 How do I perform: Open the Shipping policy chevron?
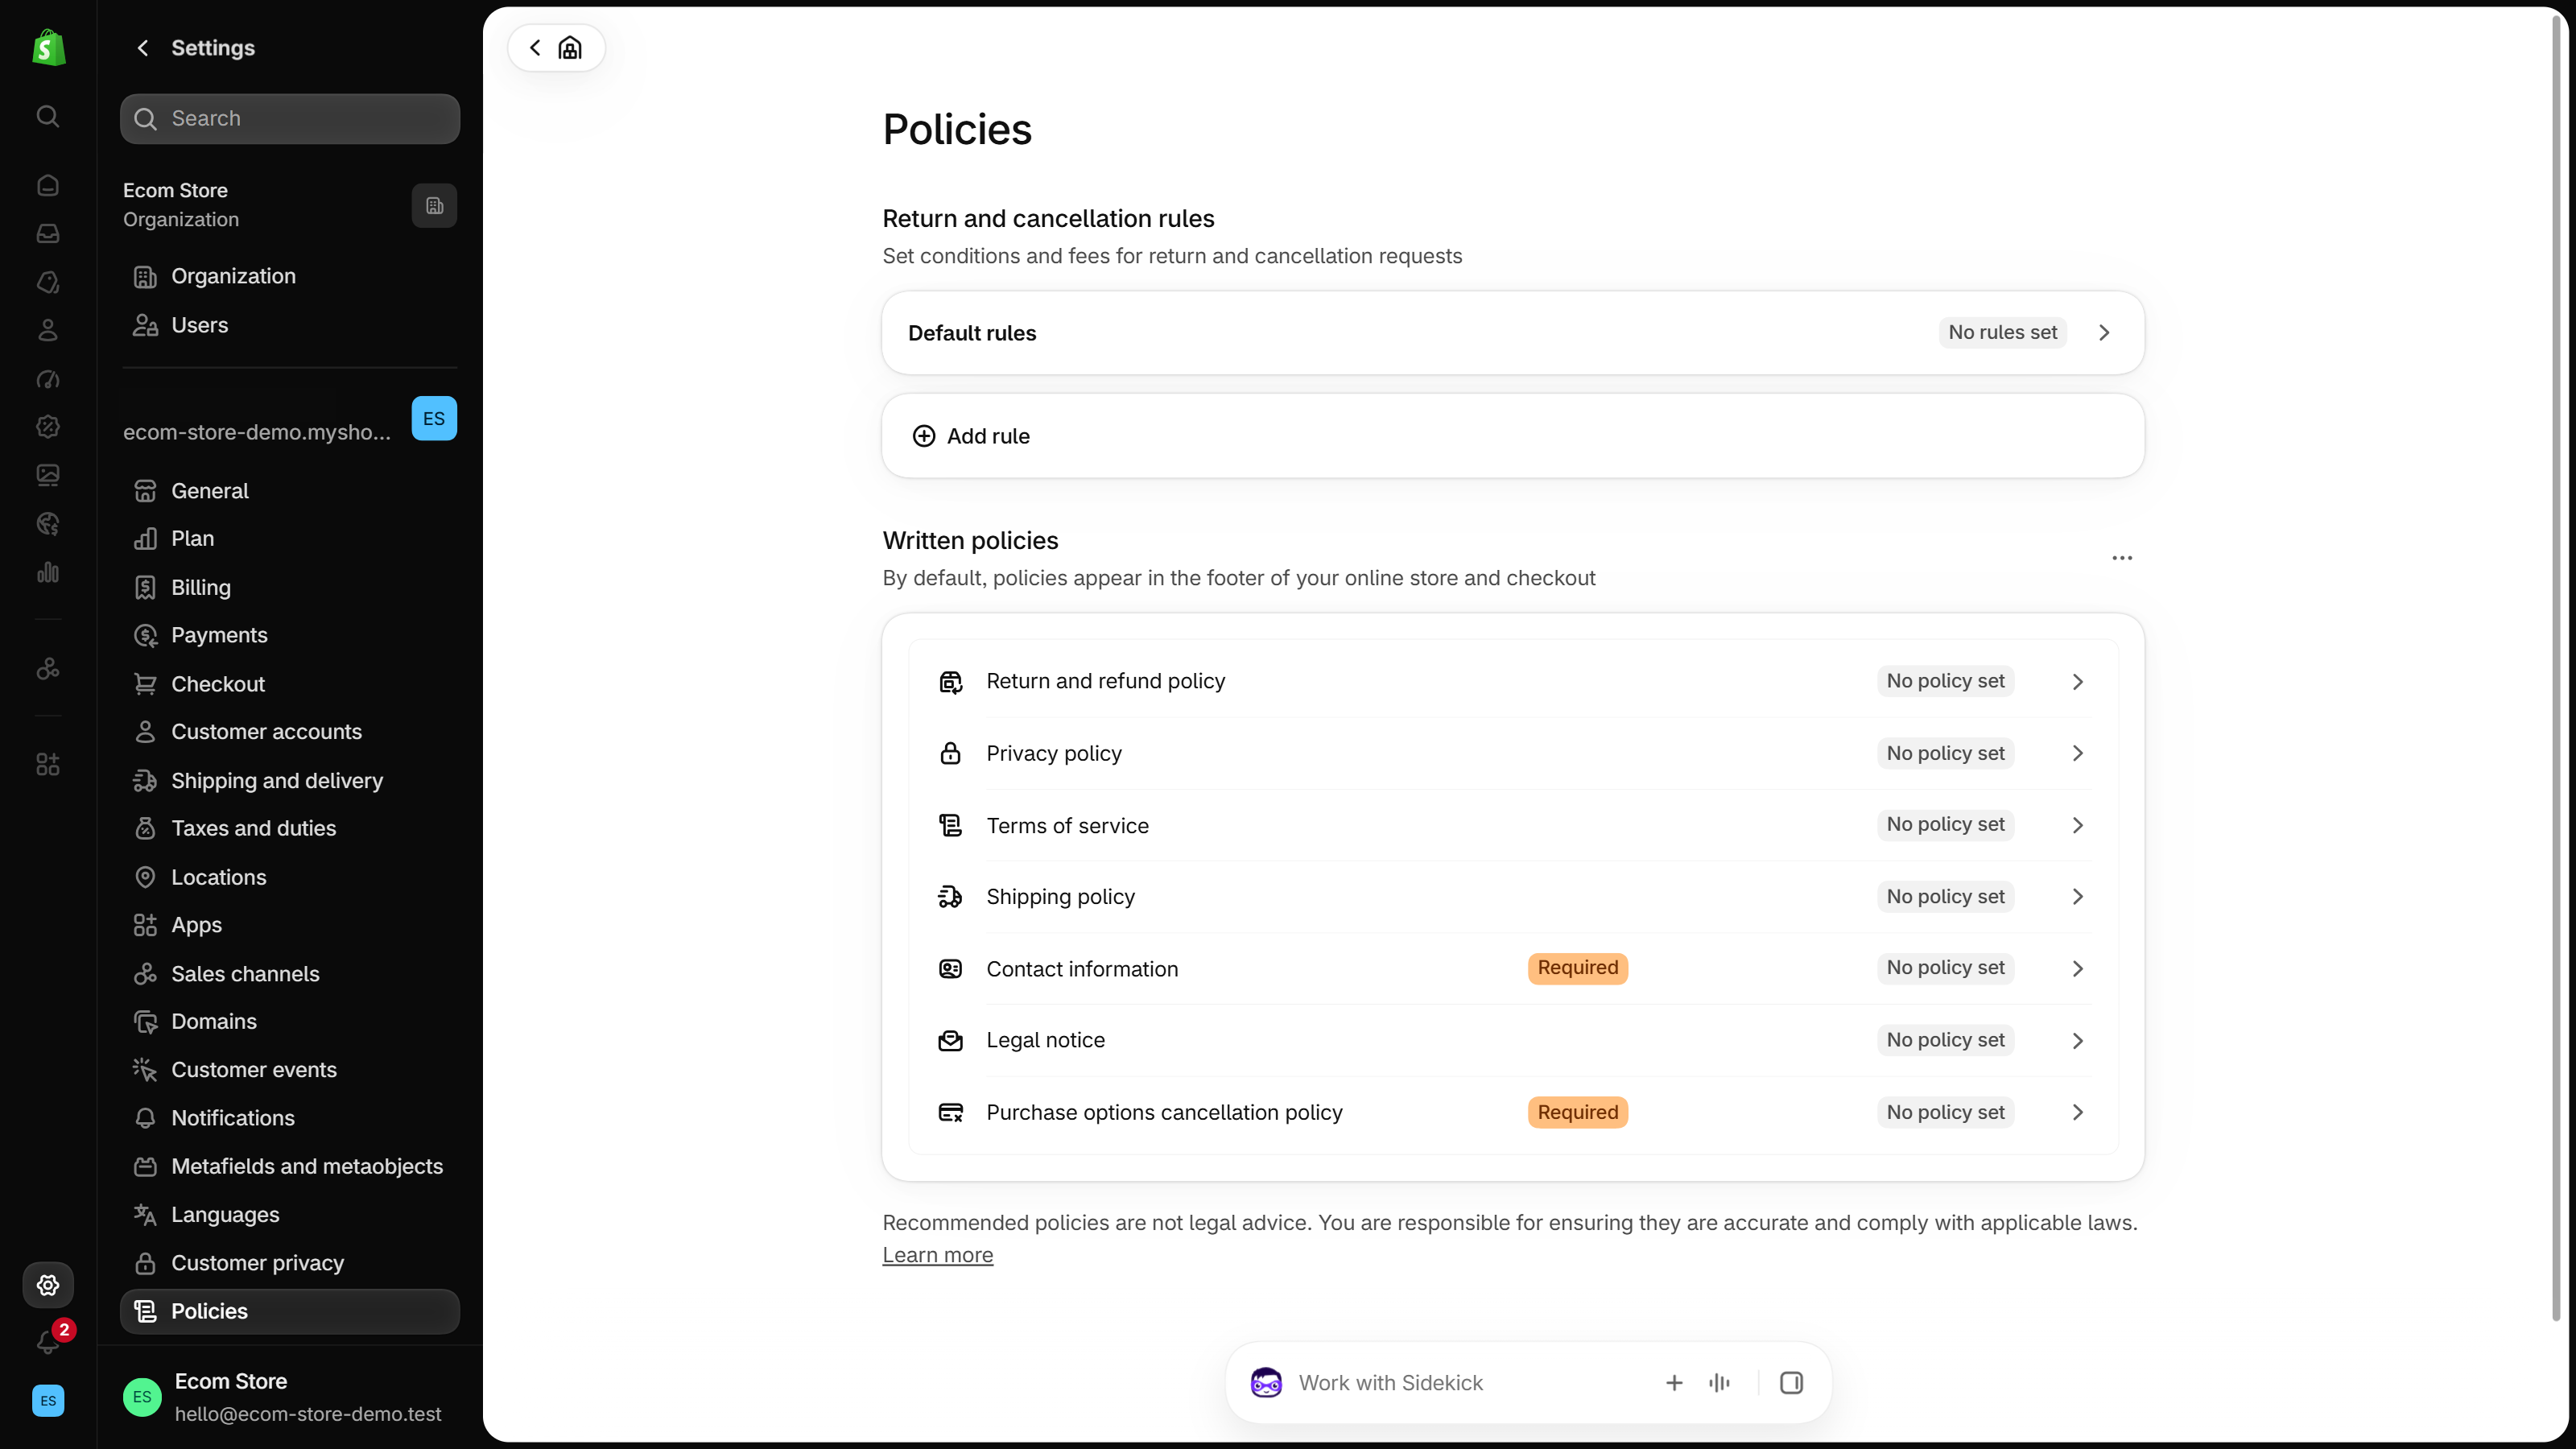2078,897
